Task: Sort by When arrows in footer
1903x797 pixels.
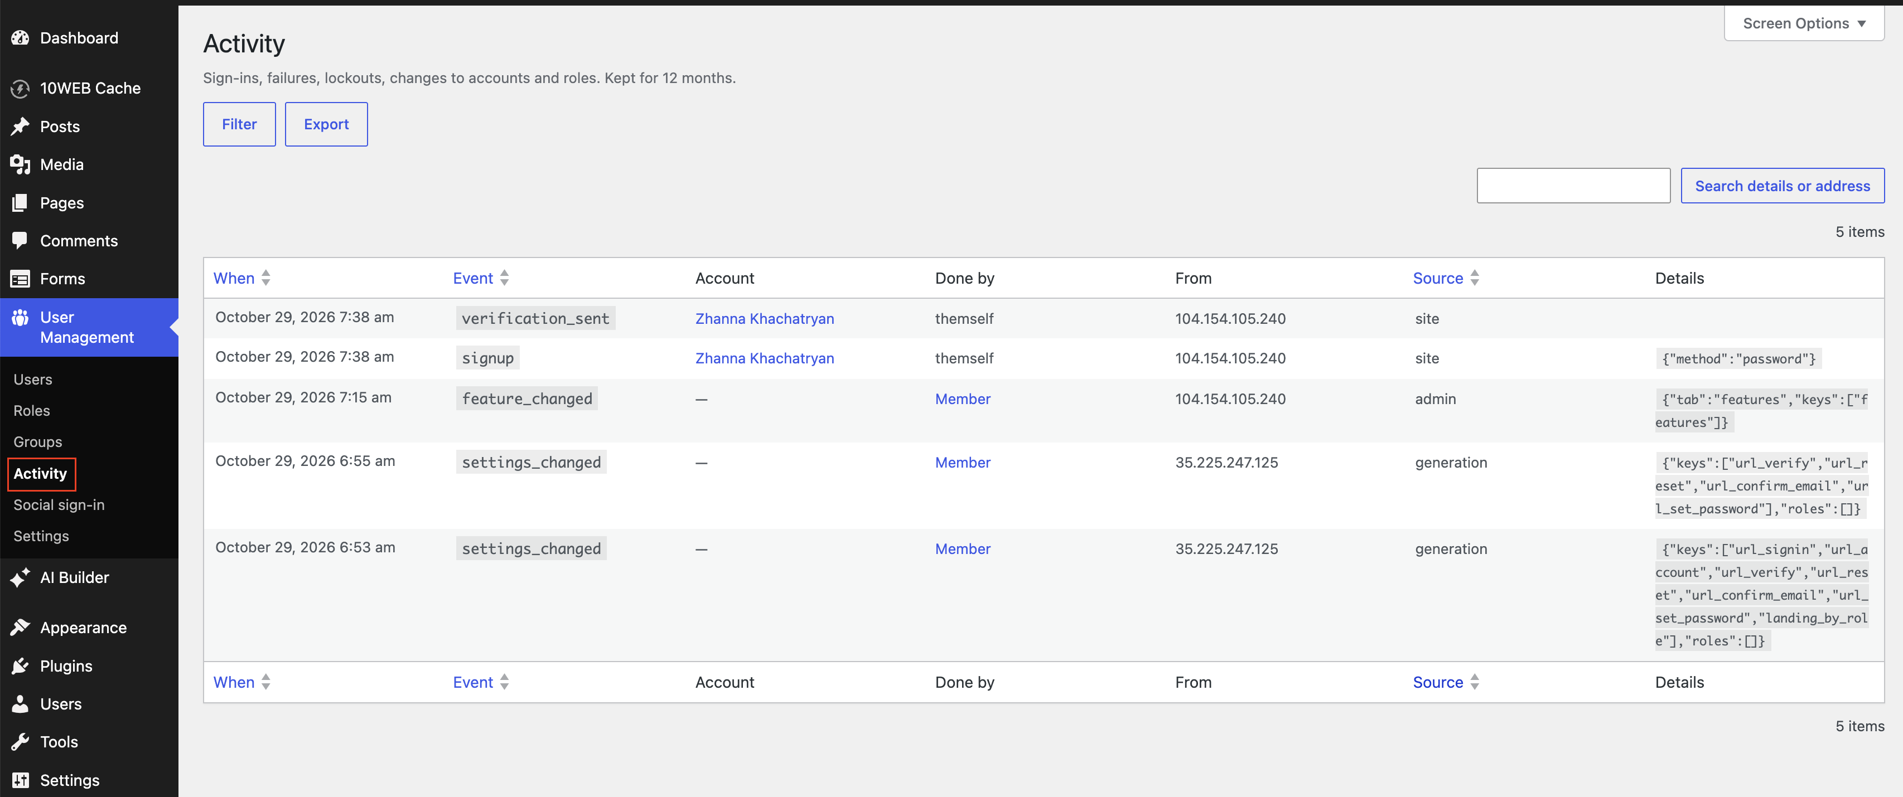Action: 266,682
